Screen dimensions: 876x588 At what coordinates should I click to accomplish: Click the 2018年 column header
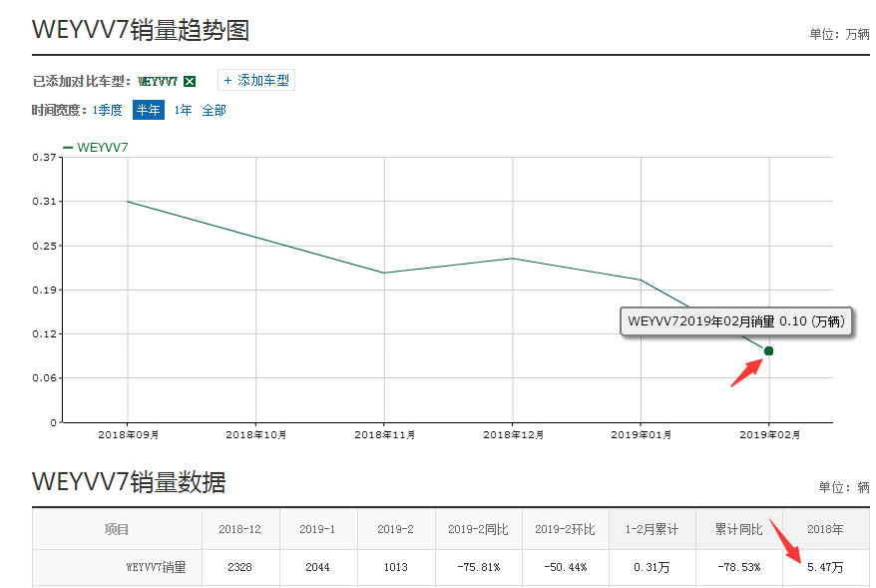825,529
